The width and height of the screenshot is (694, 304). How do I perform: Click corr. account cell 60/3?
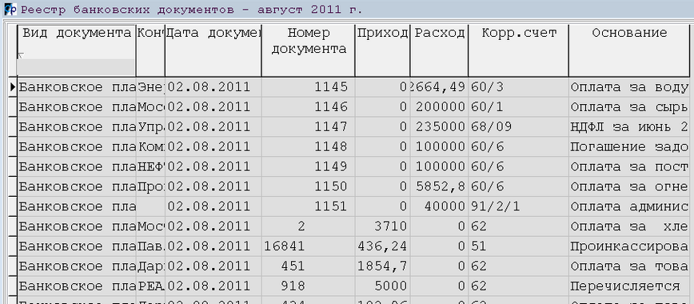click(x=518, y=87)
